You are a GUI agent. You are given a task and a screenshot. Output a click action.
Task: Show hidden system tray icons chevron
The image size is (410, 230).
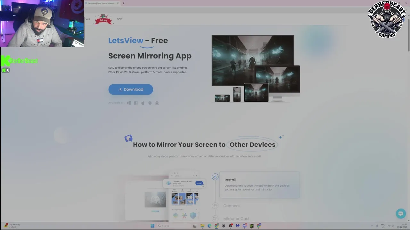pyautogui.click(x=372, y=226)
